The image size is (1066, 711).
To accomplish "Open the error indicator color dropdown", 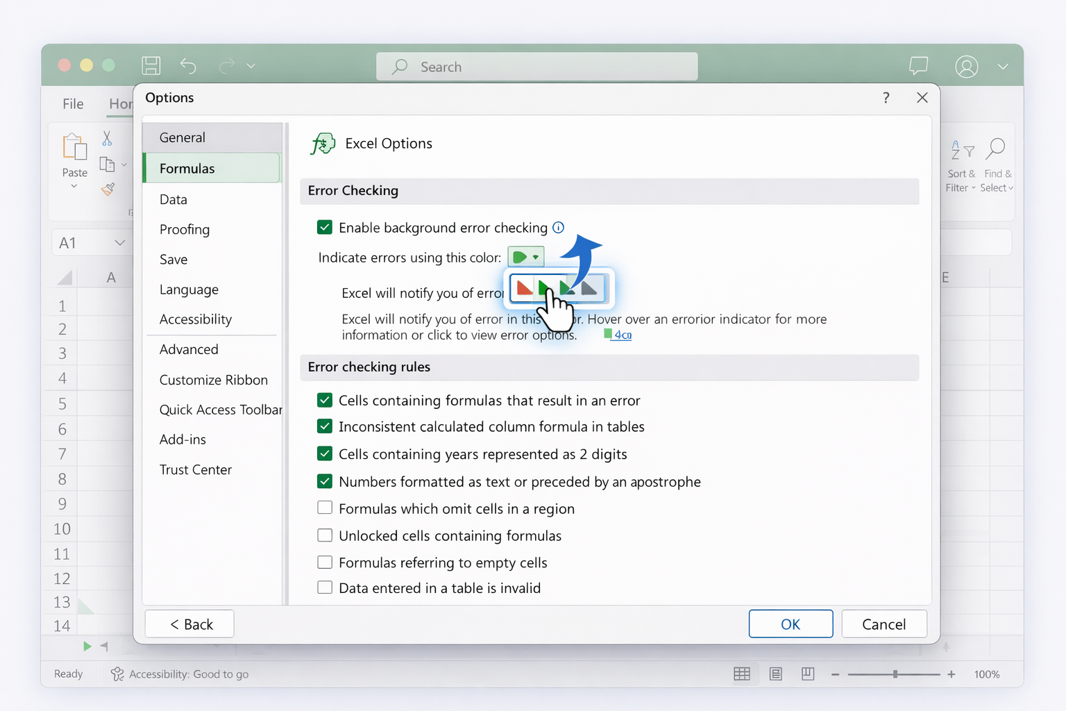I will [525, 257].
